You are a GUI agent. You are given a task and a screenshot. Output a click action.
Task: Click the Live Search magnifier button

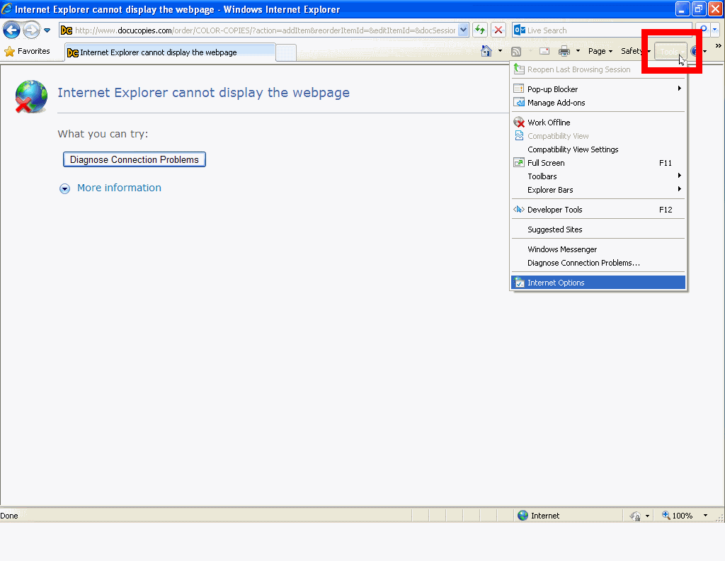click(704, 29)
